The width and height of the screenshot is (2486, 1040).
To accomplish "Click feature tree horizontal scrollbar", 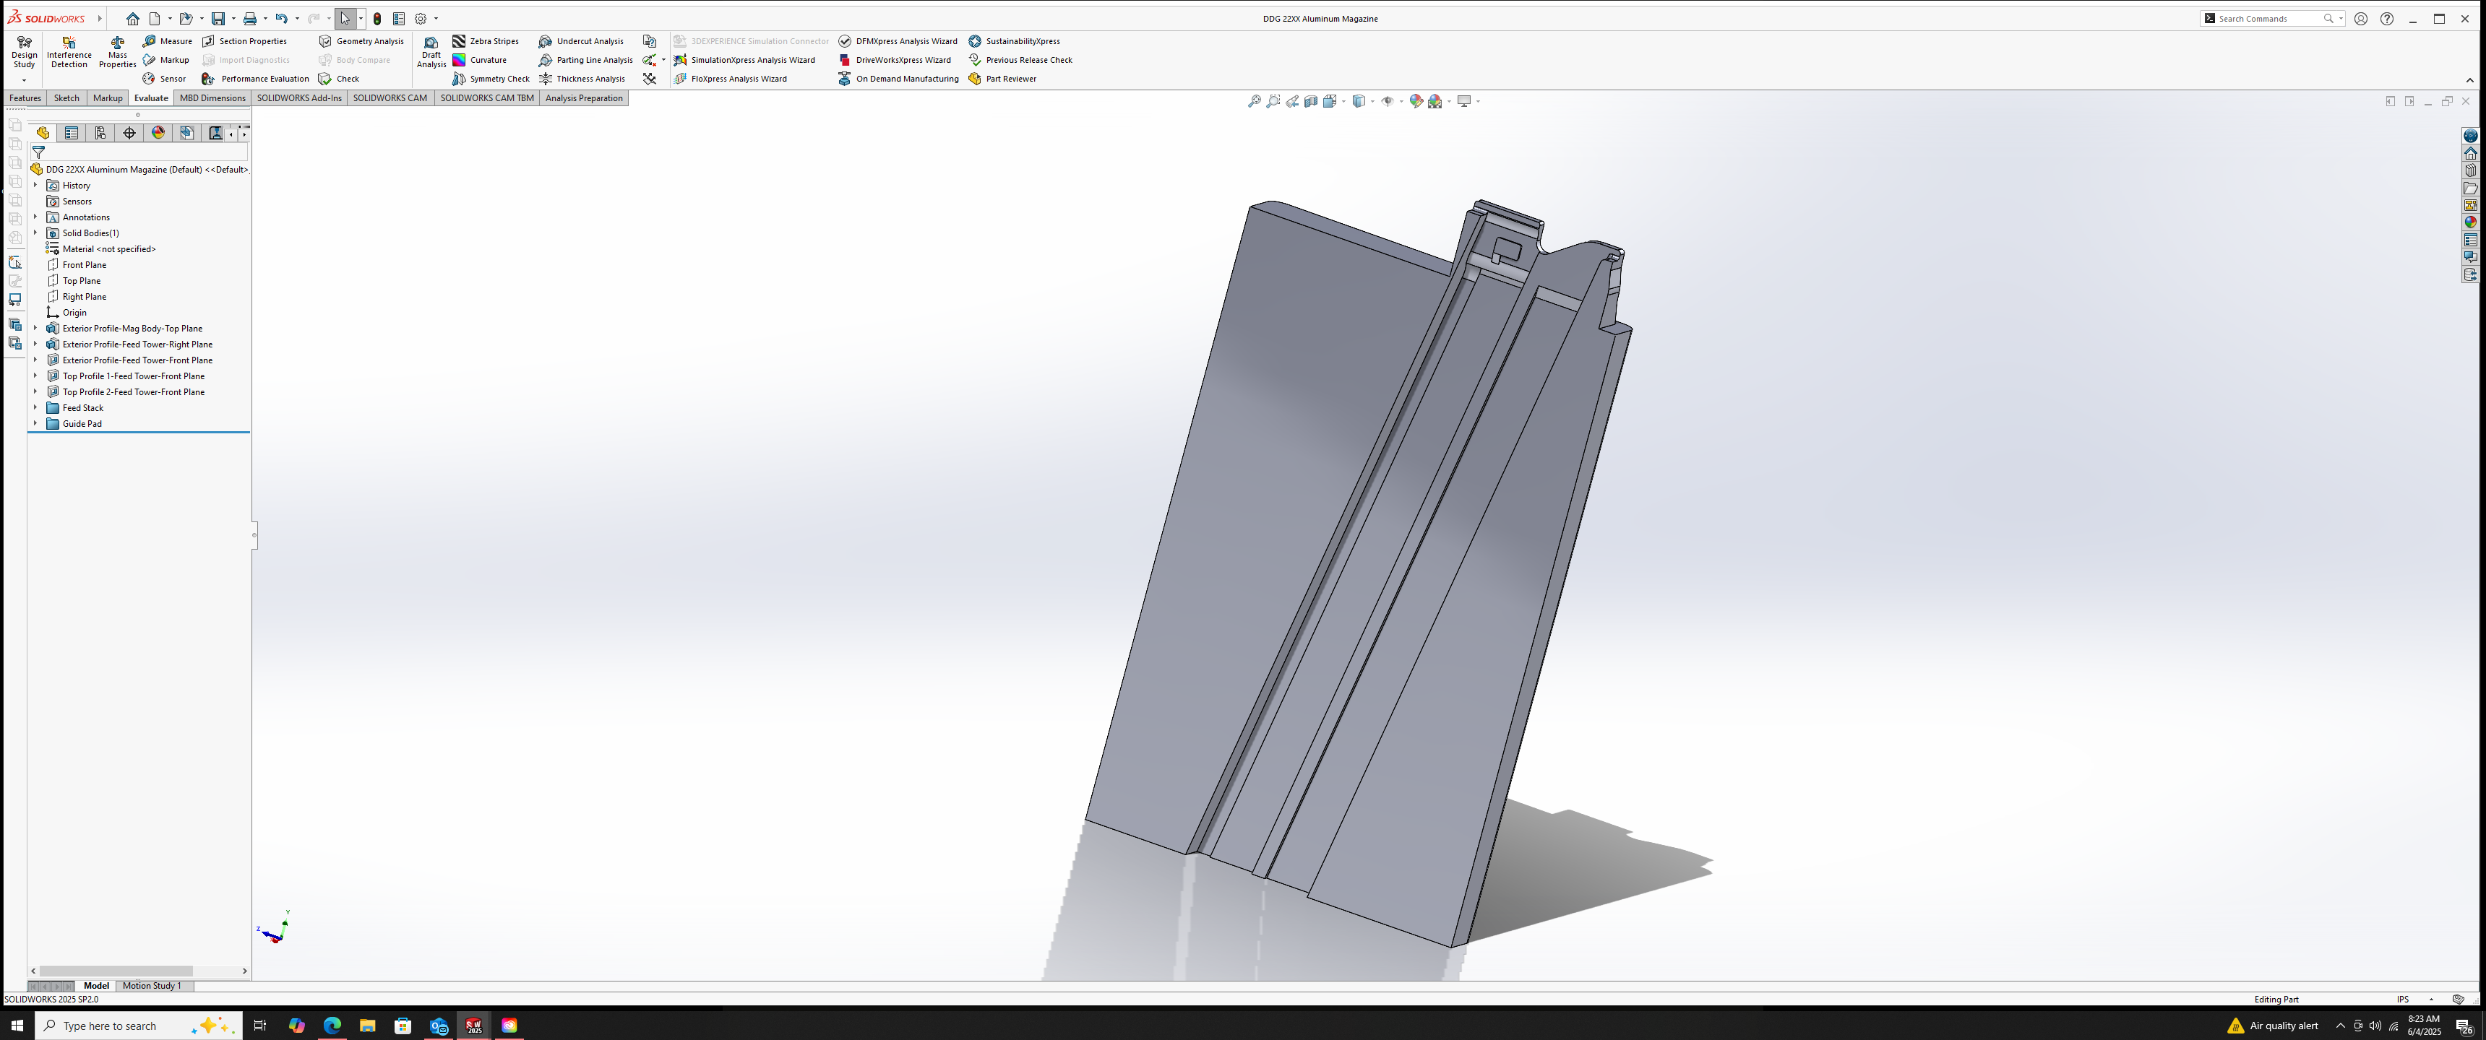I will point(117,971).
